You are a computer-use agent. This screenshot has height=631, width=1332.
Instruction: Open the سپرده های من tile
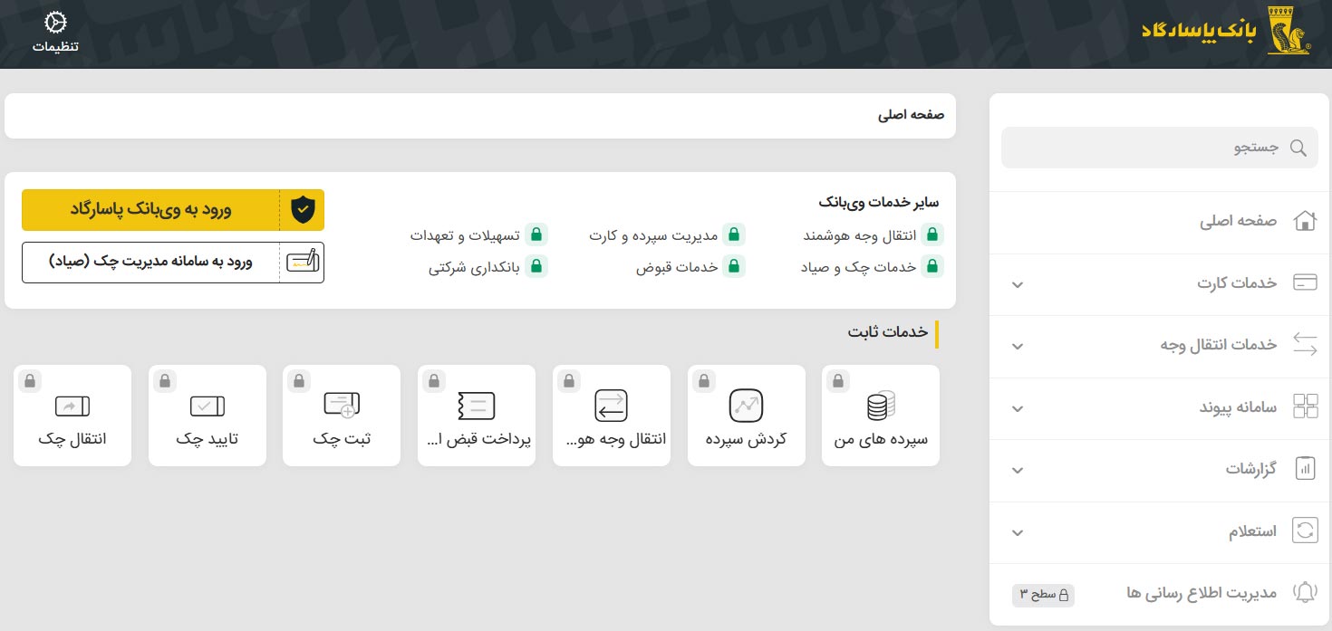[880, 416]
